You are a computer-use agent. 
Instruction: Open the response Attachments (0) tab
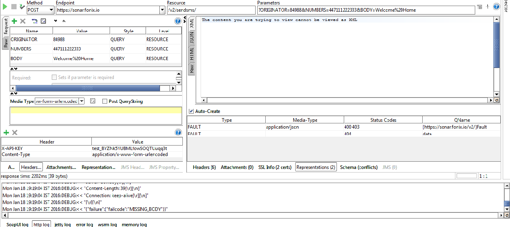coord(237,167)
